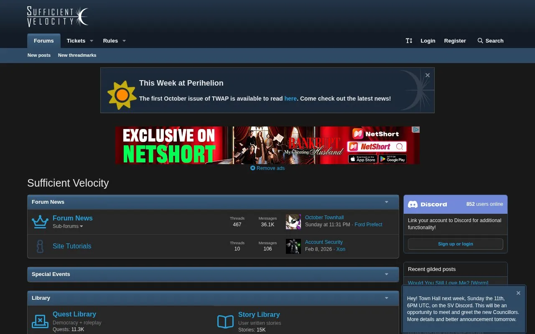Select the Forums tab

44,41
